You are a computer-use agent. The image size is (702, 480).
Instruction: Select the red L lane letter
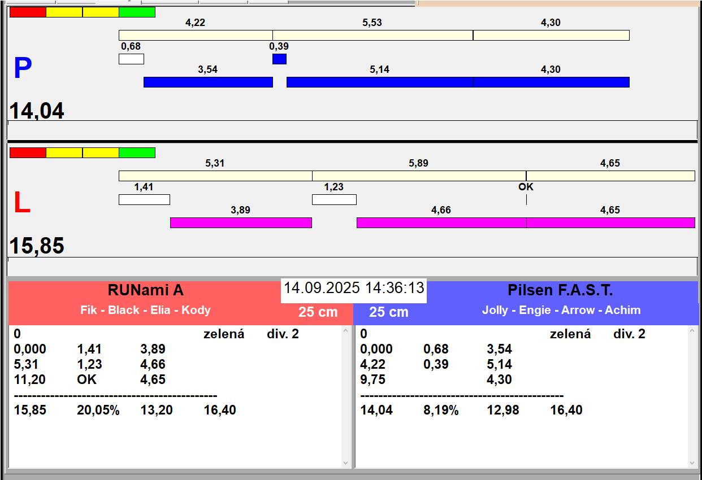pyautogui.click(x=21, y=203)
